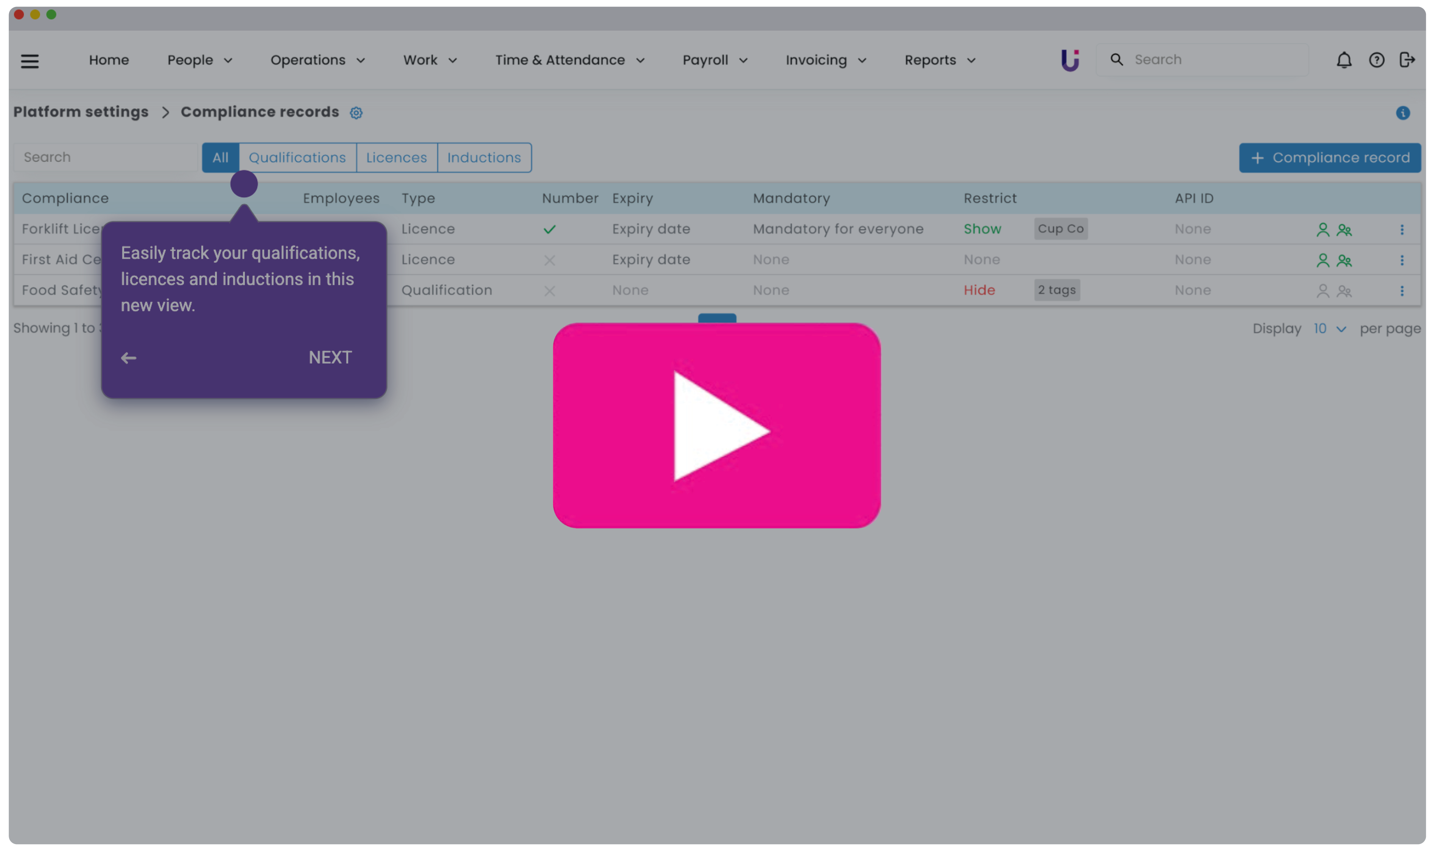
Task: Open the help question mark icon
Action: 1376,60
